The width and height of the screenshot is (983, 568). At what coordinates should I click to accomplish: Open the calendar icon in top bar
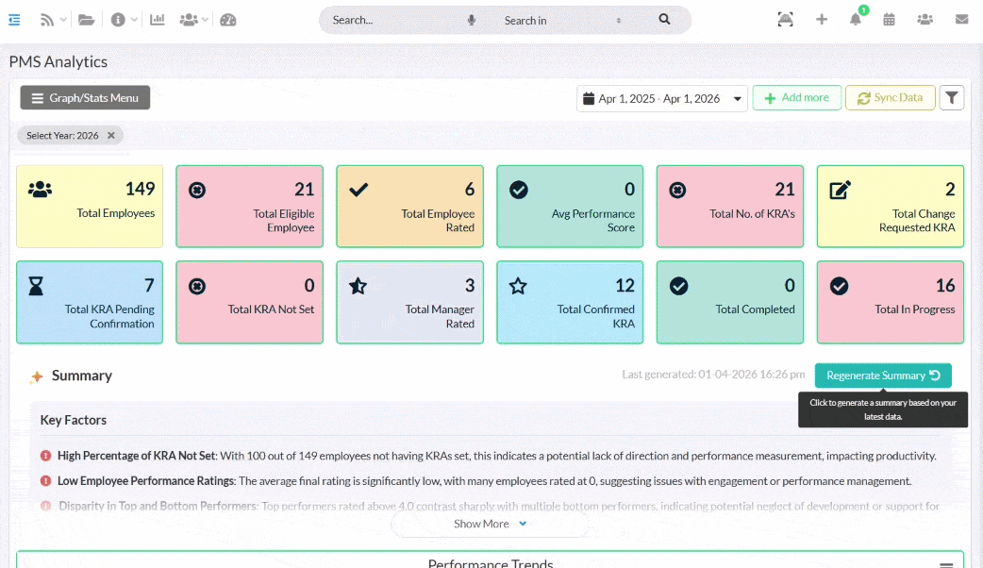click(x=889, y=20)
